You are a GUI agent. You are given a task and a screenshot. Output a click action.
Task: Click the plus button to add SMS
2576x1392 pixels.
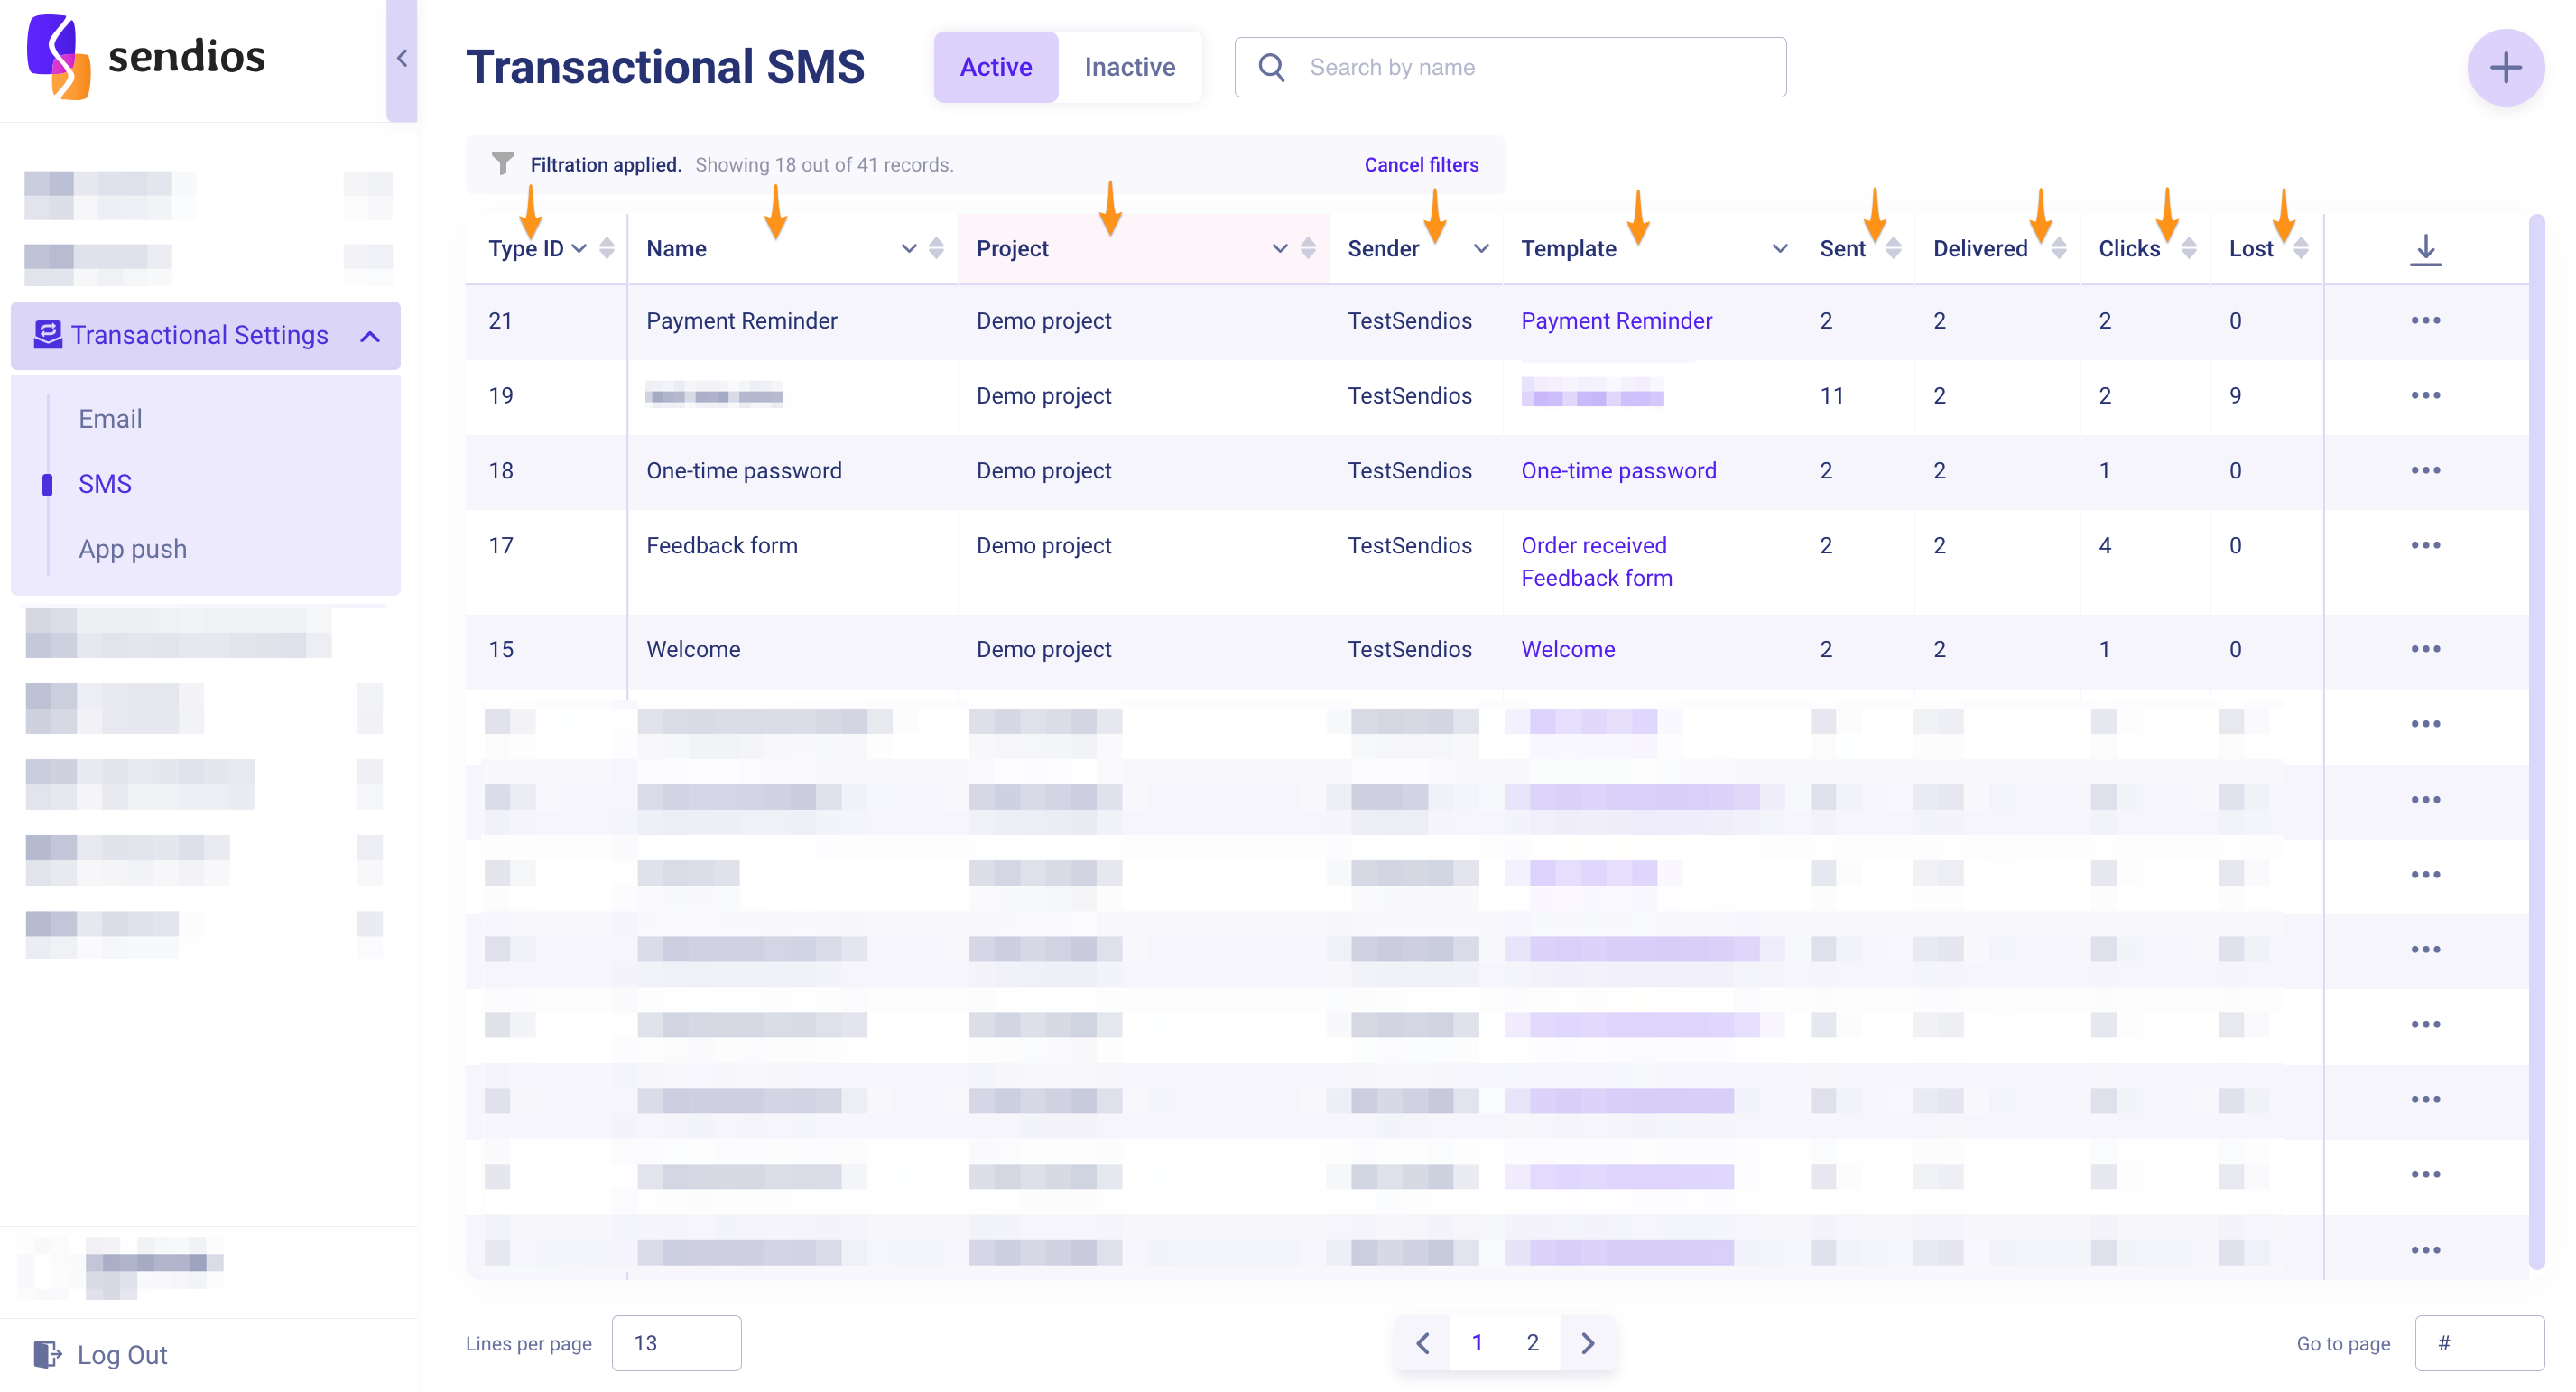(2504, 68)
